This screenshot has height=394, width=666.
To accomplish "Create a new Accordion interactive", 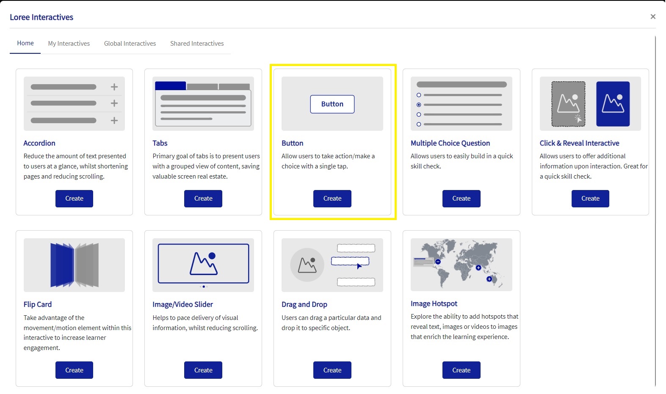I will pyautogui.click(x=74, y=198).
